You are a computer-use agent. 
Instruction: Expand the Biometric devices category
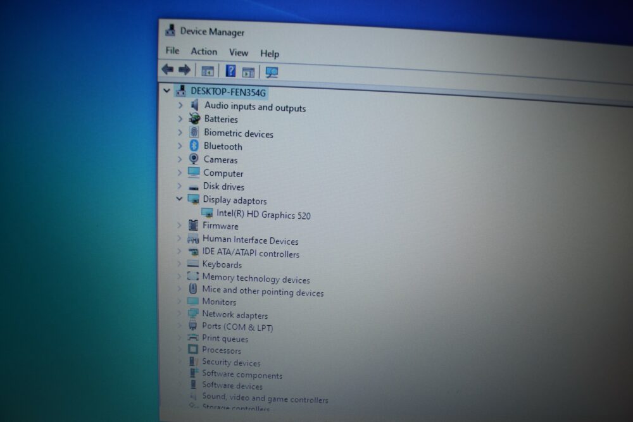[180, 132]
